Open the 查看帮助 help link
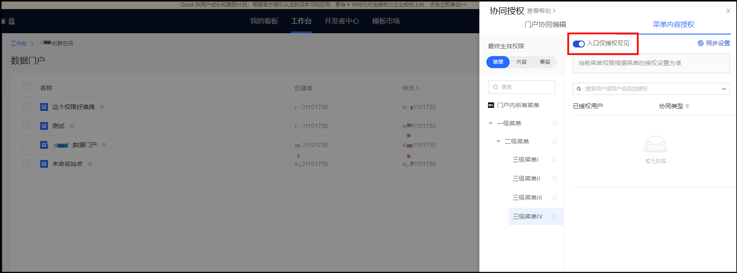737x273 pixels. coord(541,11)
